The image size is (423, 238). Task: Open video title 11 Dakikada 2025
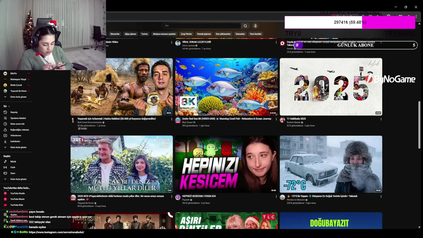[296, 119]
